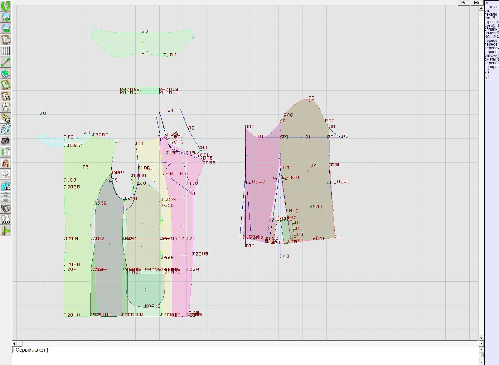Show the jacket sketch view

pos(6,174)
